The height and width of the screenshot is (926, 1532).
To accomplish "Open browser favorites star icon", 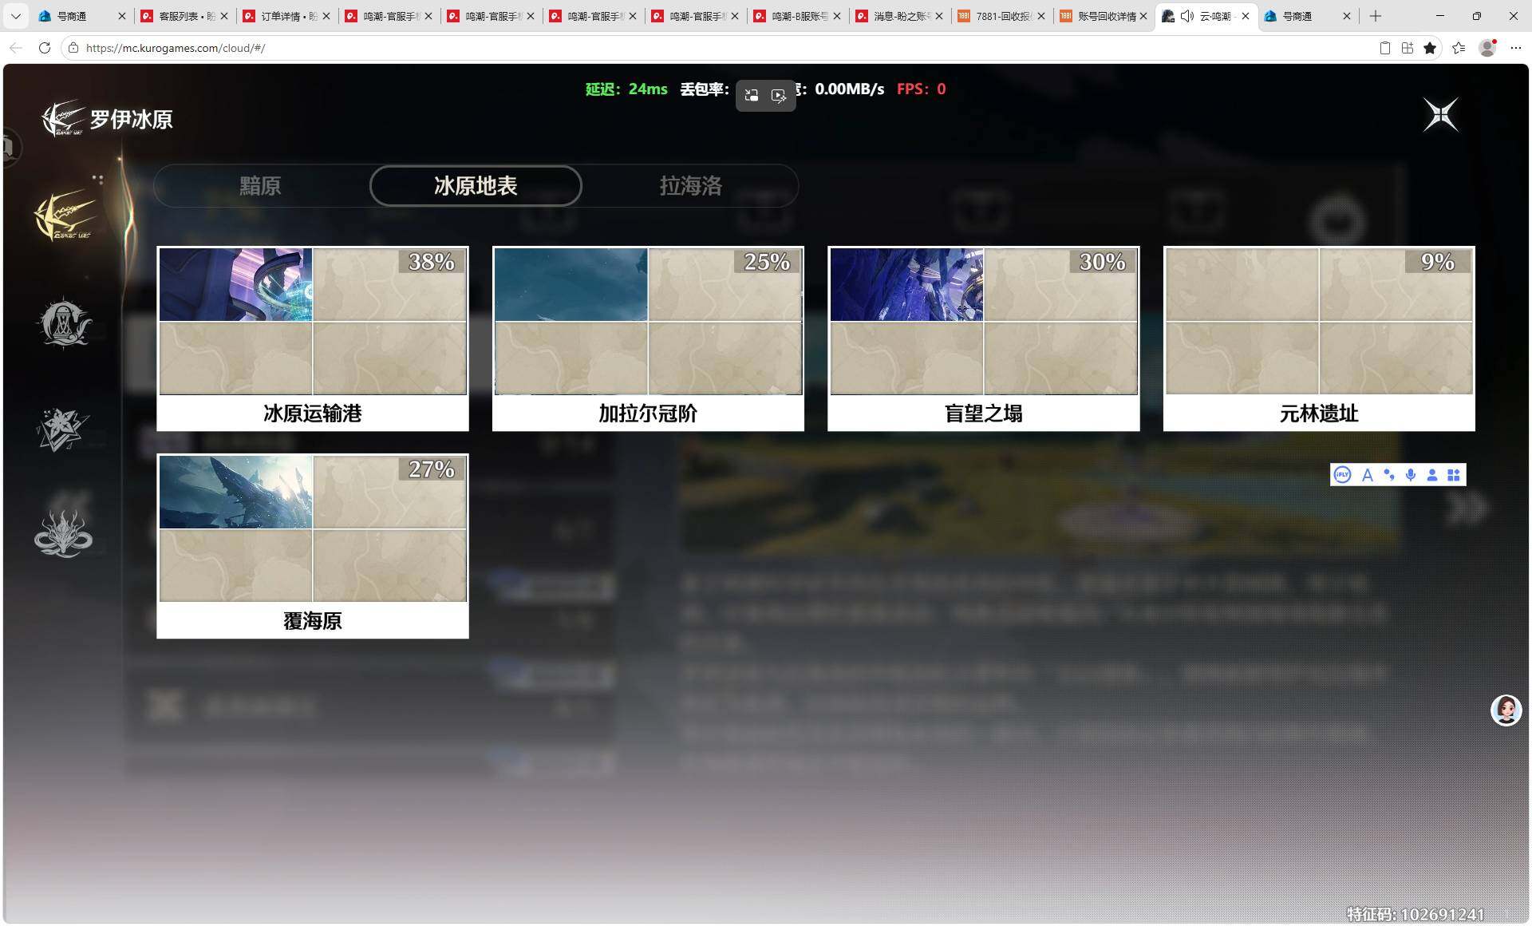I will [x=1430, y=48].
